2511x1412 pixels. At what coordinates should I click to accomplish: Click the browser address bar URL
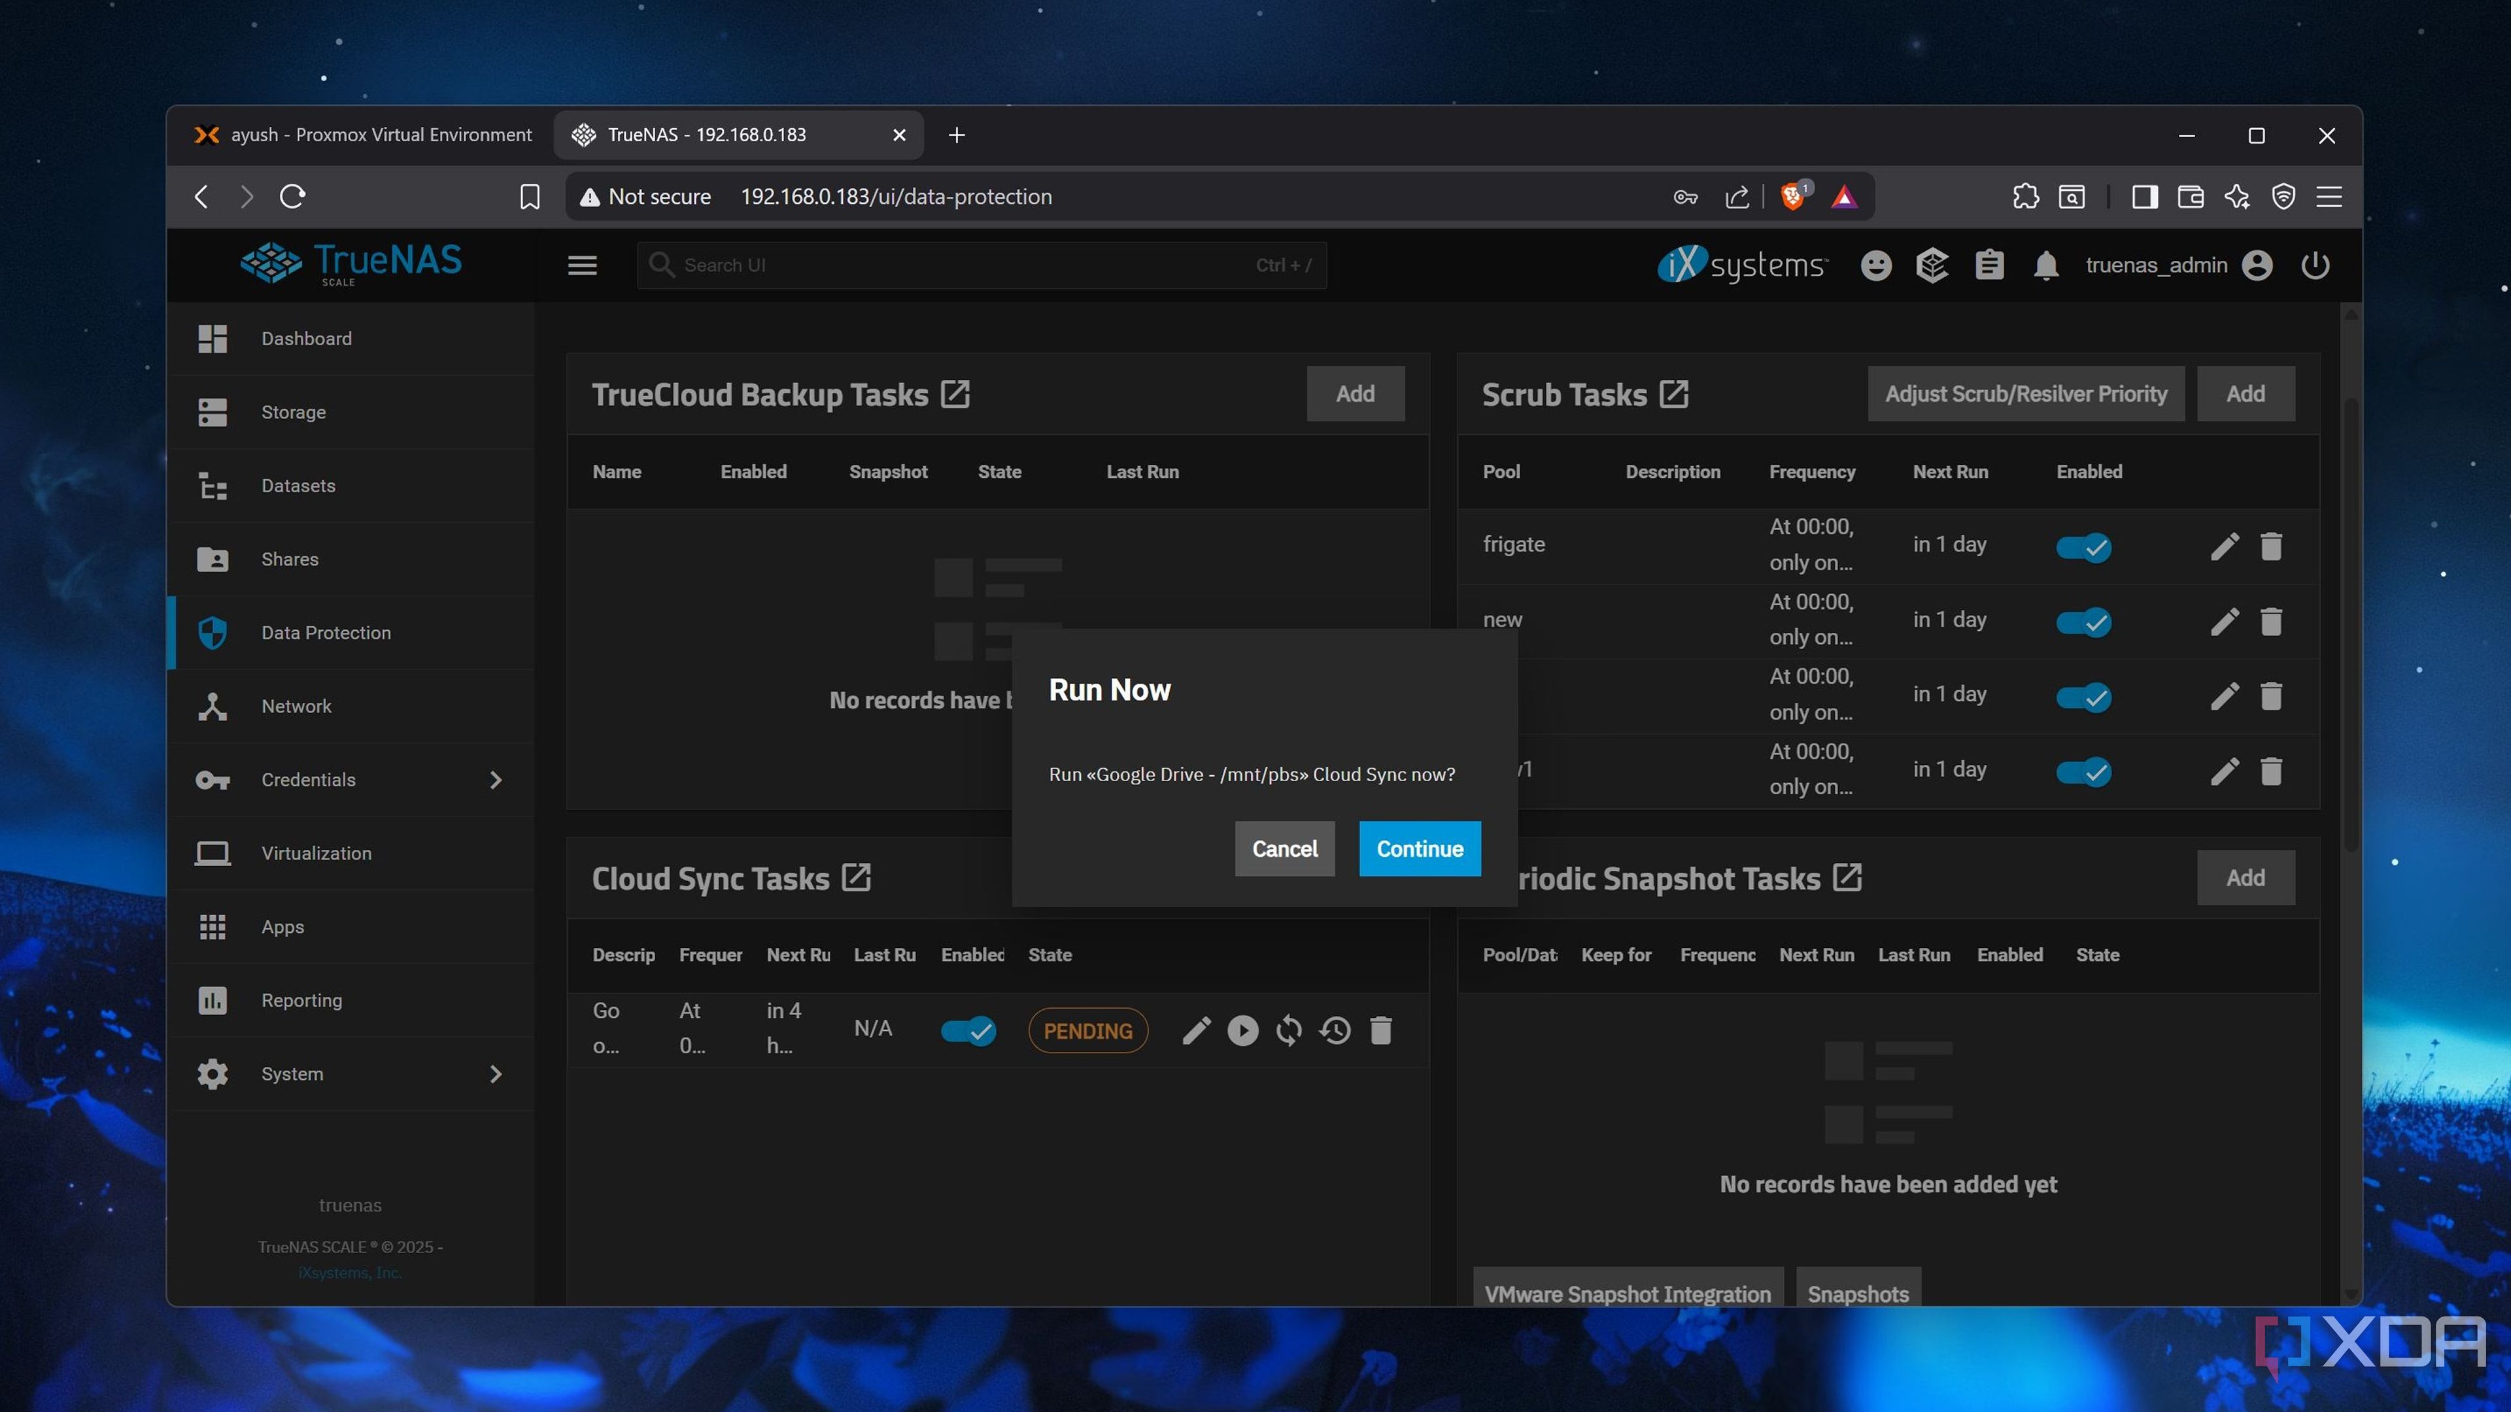[896, 197]
